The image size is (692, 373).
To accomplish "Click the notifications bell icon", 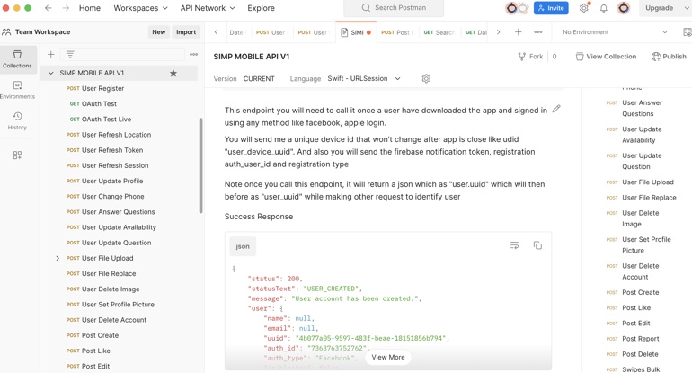I will [x=603, y=8].
